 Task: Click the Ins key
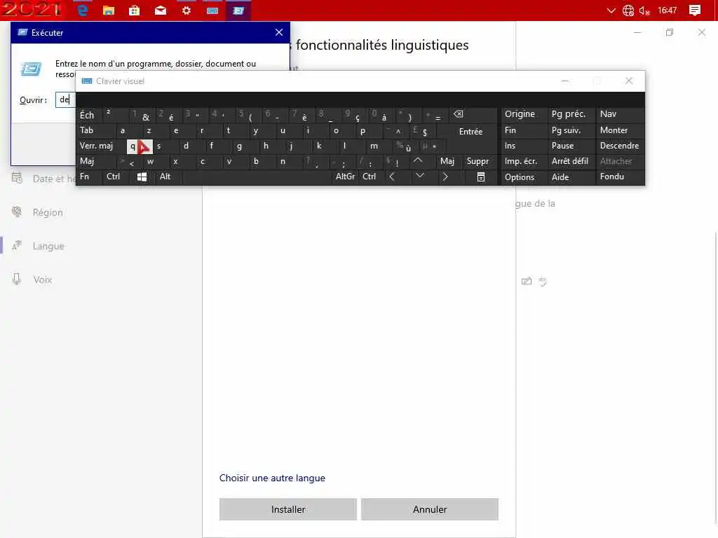(510, 146)
